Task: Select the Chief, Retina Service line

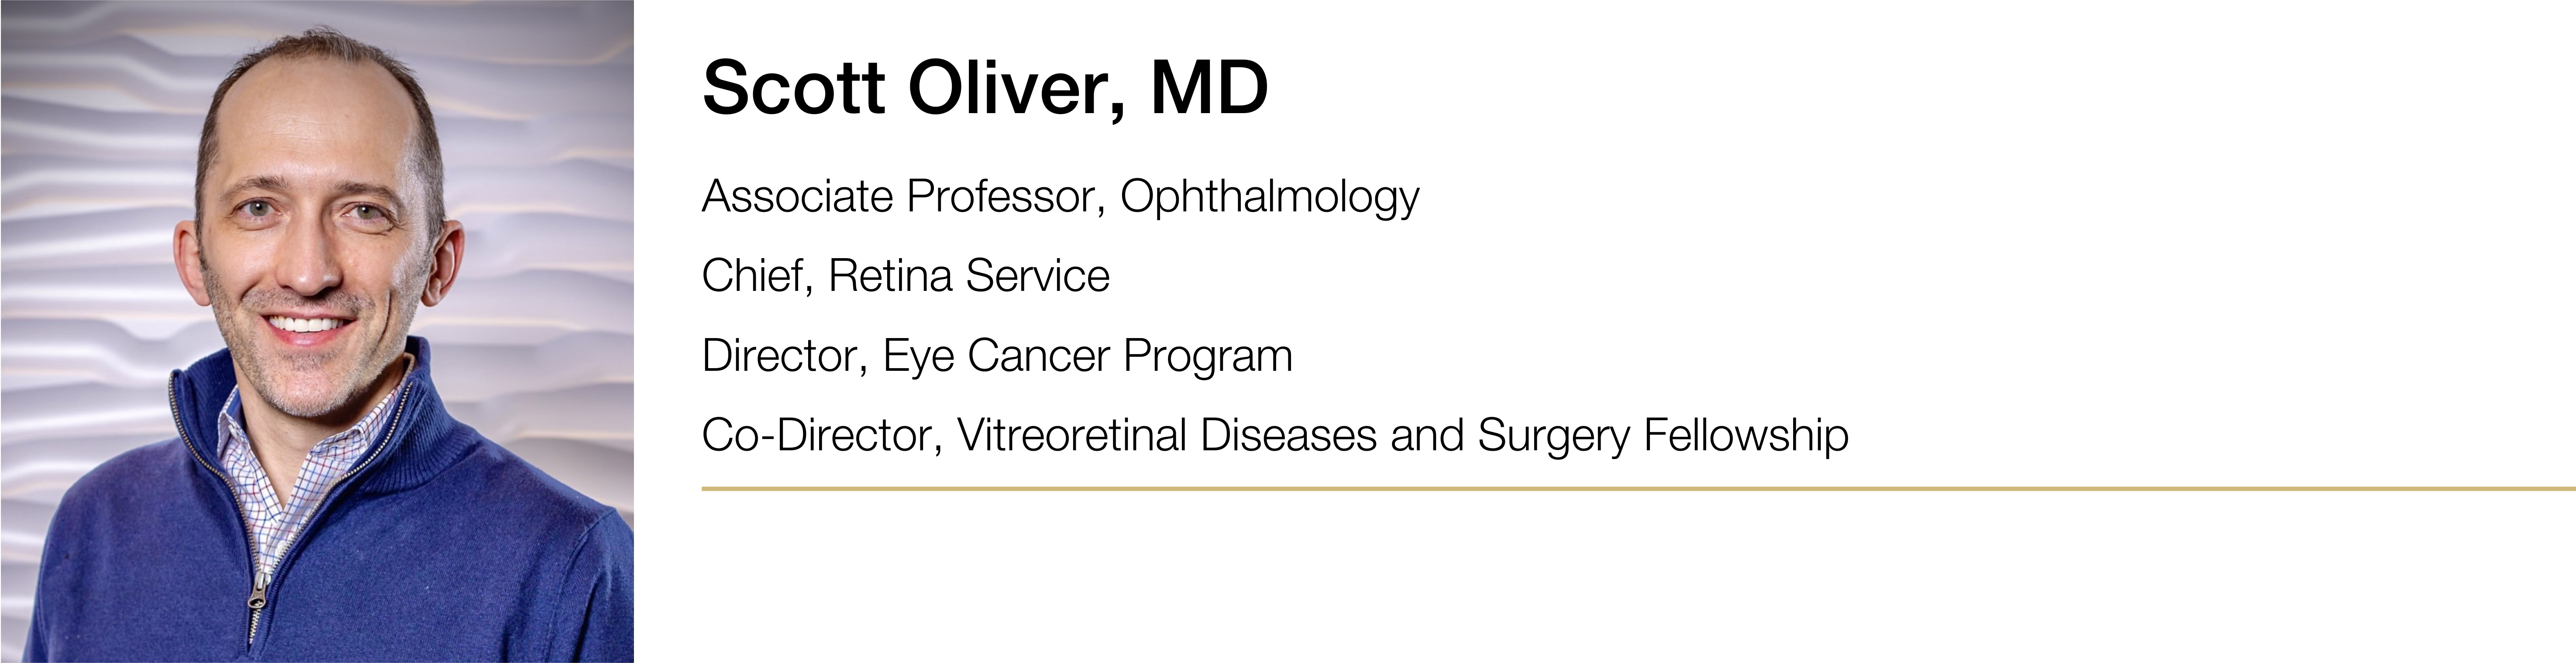Action: pos(905,276)
